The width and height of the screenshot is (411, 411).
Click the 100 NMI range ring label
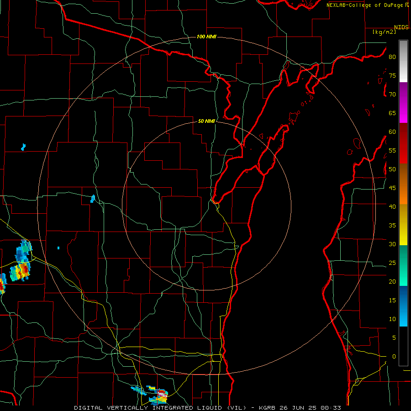206,37
